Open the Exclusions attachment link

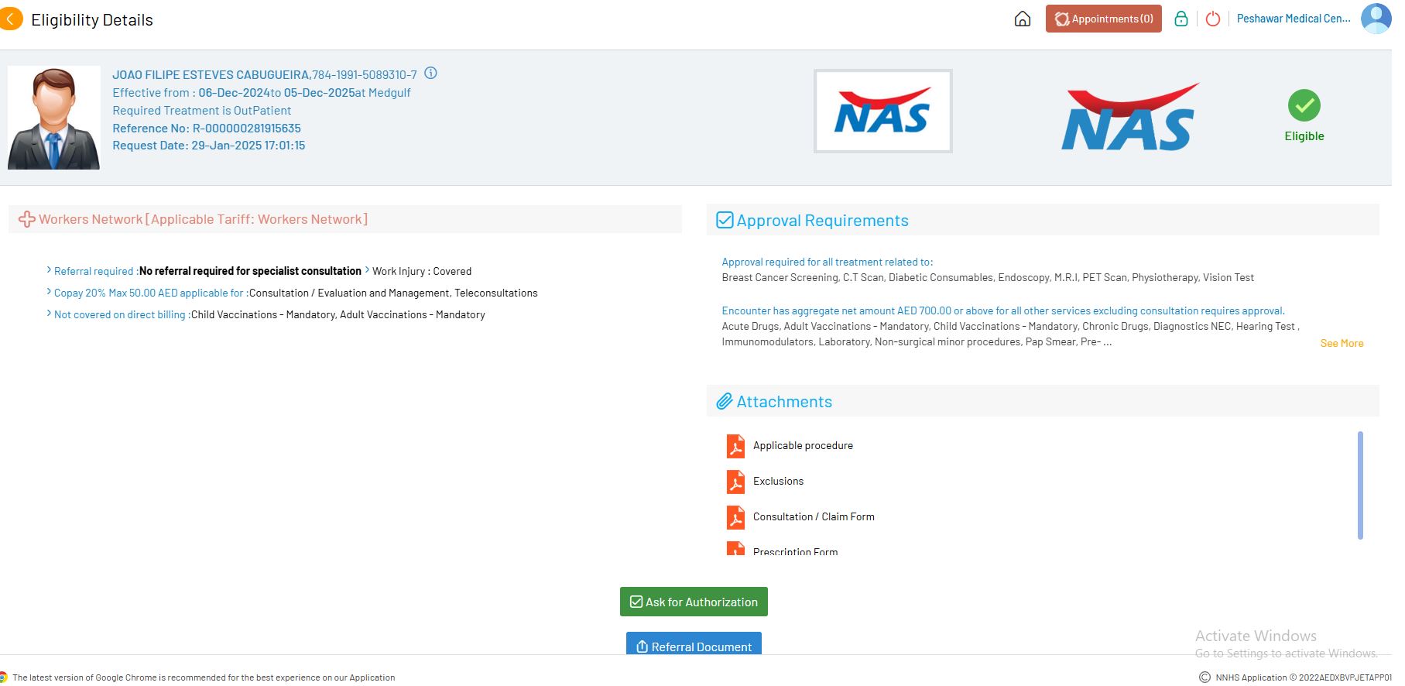(x=778, y=481)
